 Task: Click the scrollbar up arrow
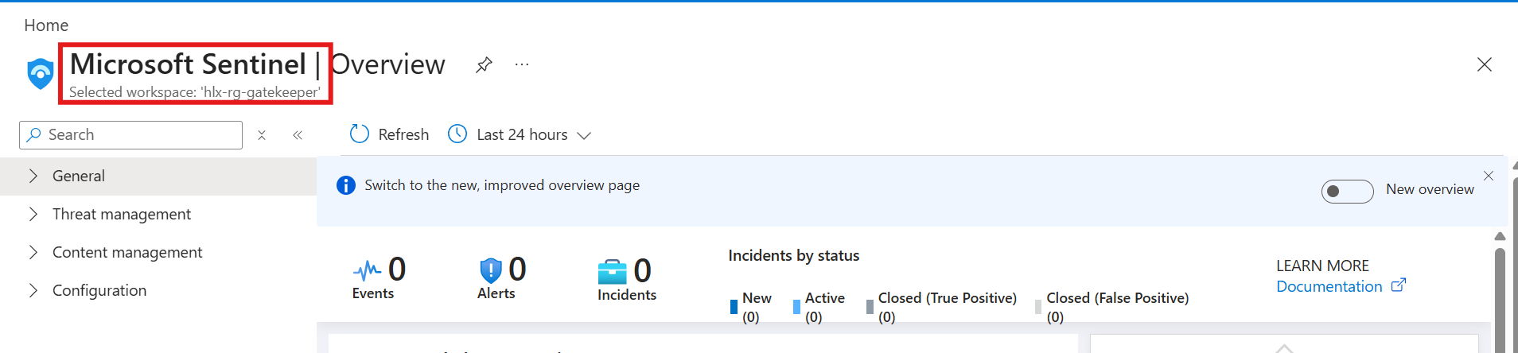1500,236
